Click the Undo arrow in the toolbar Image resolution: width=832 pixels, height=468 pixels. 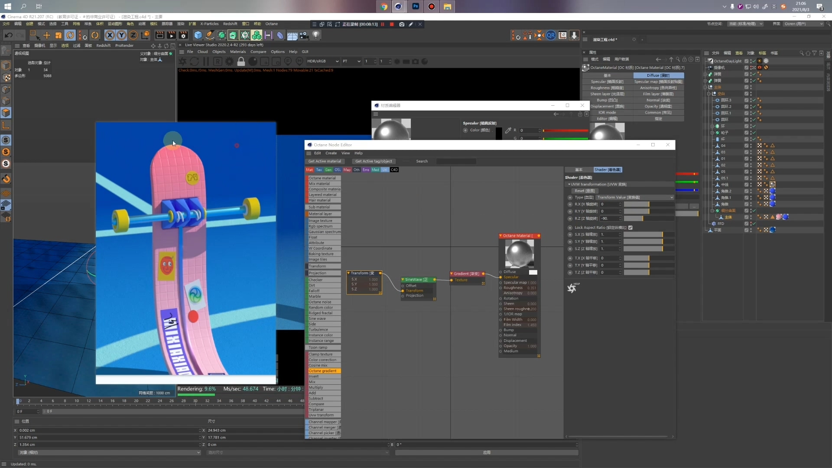(x=9, y=35)
